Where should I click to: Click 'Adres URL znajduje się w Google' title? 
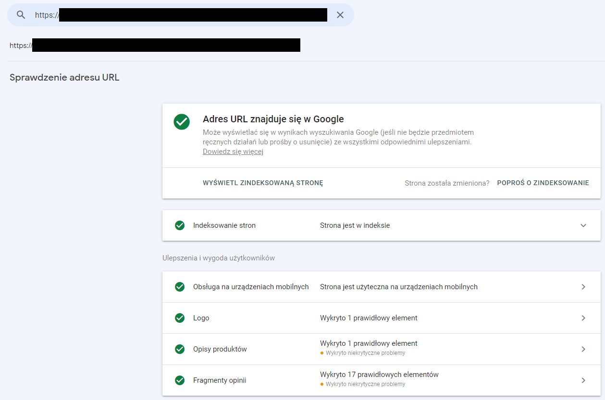point(273,119)
